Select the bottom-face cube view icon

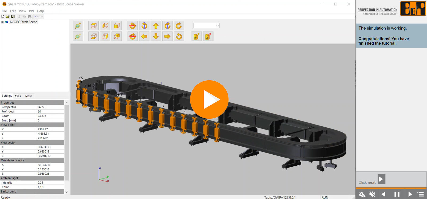coord(94,36)
